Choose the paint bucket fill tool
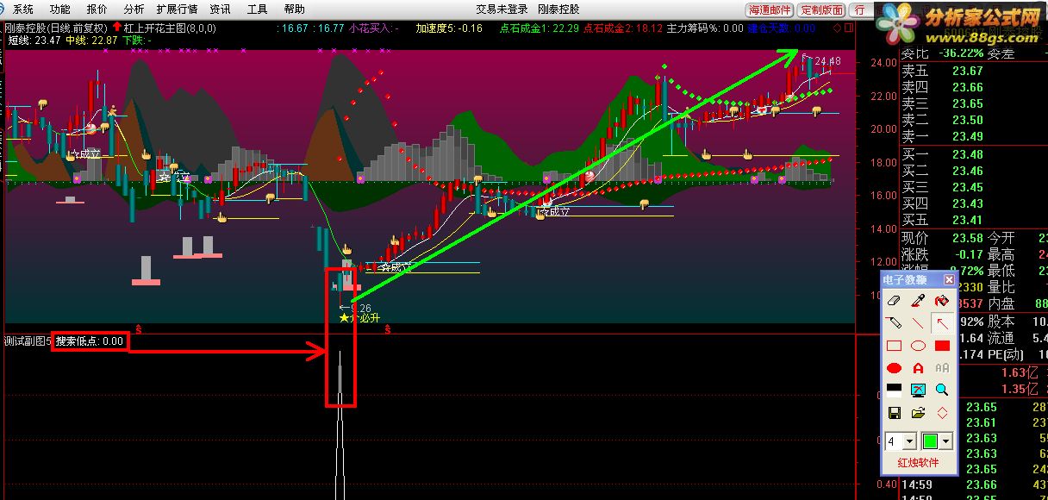The image size is (1048, 500). point(942,301)
